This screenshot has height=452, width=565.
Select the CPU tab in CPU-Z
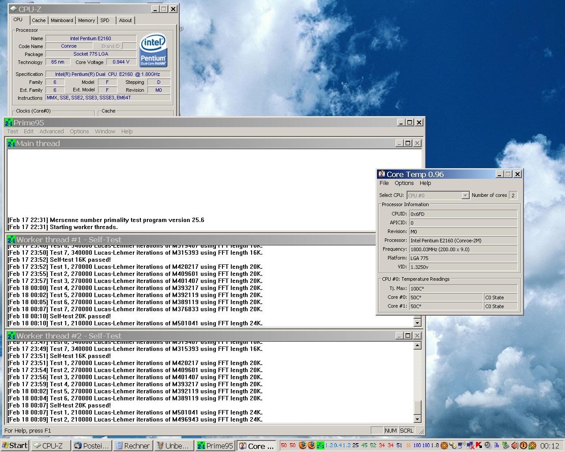(18, 19)
